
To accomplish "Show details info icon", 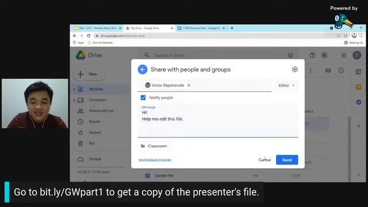I will pyautogui.click(x=341, y=70).
